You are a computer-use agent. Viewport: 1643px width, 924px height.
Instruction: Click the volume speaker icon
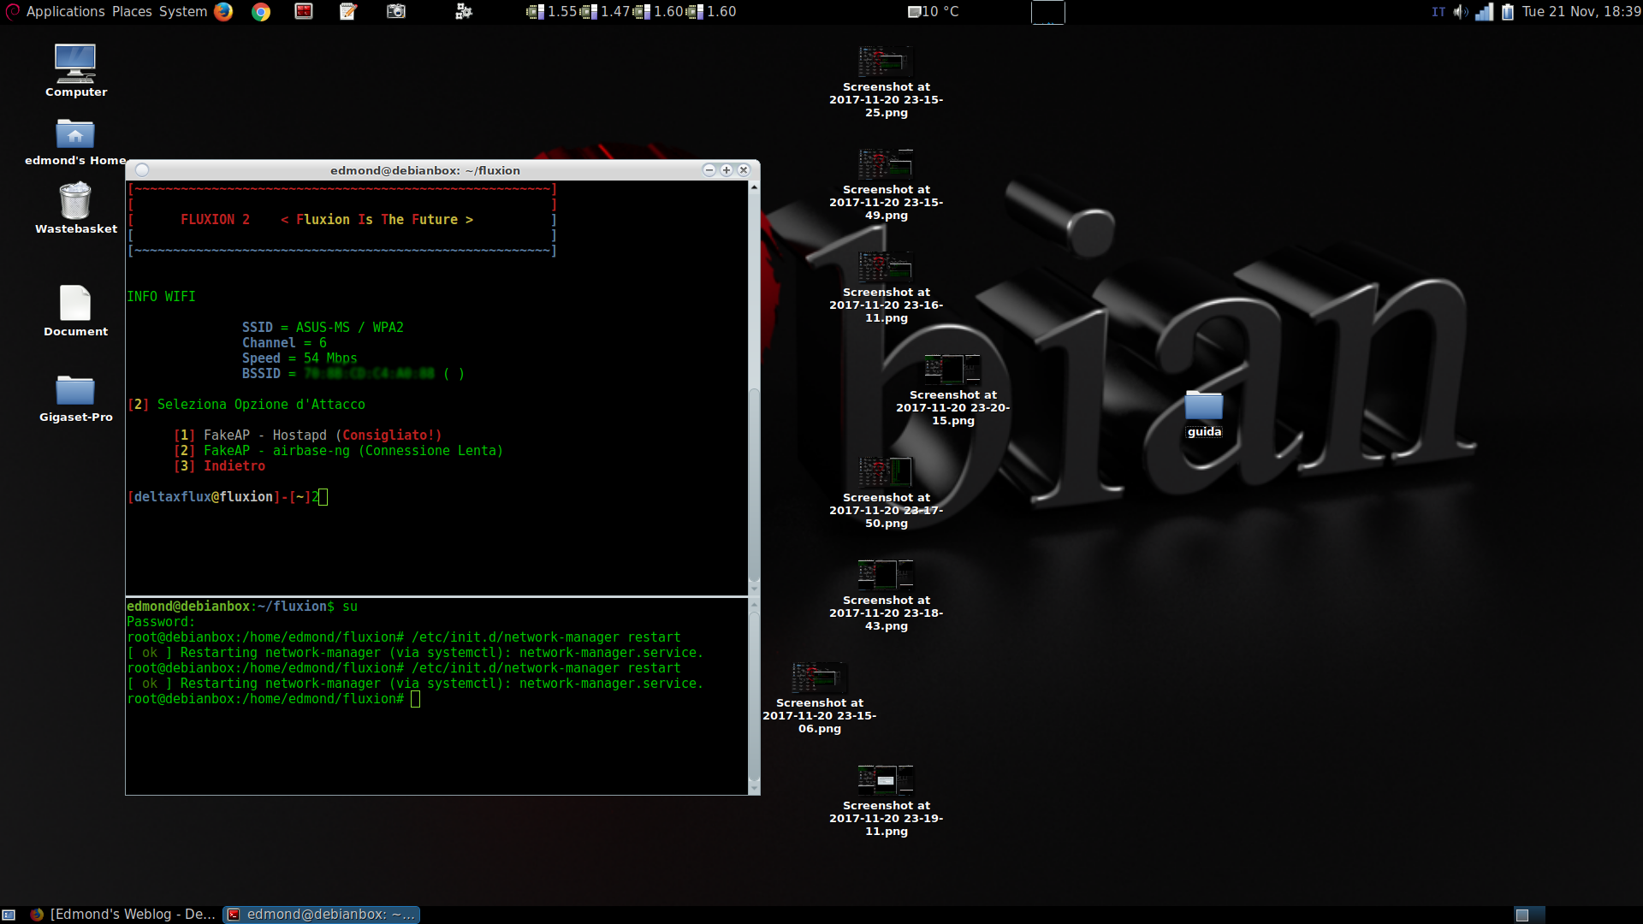click(1461, 11)
